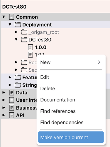This screenshot has width=110, height=147.
Task: Expand the Features folder arrow
Action: (x=10, y=77)
